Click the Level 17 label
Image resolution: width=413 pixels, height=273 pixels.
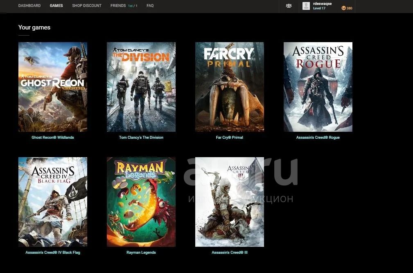(x=319, y=9)
